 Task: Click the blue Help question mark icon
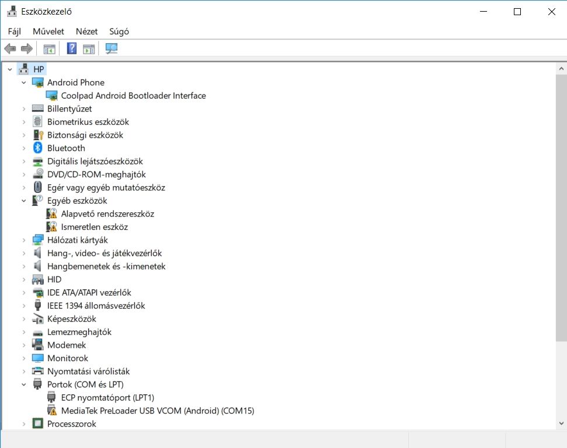pos(72,48)
